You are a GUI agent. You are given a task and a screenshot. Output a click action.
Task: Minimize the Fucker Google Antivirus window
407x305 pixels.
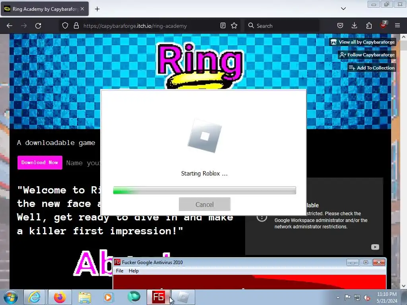(x=353, y=263)
